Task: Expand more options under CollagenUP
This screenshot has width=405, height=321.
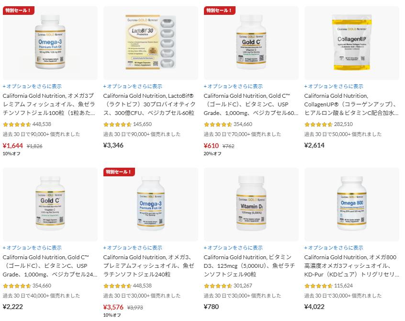Action: coord(334,86)
